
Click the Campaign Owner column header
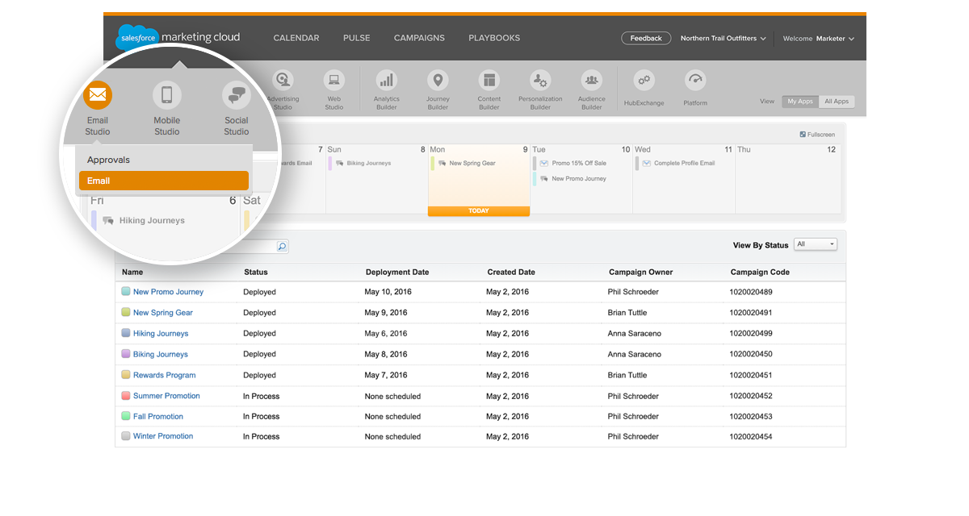tap(641, 273)
